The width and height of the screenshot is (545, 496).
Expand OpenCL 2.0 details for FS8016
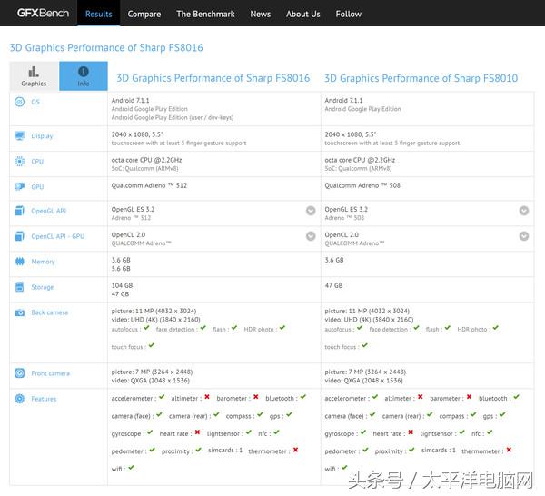coord(311,236)
